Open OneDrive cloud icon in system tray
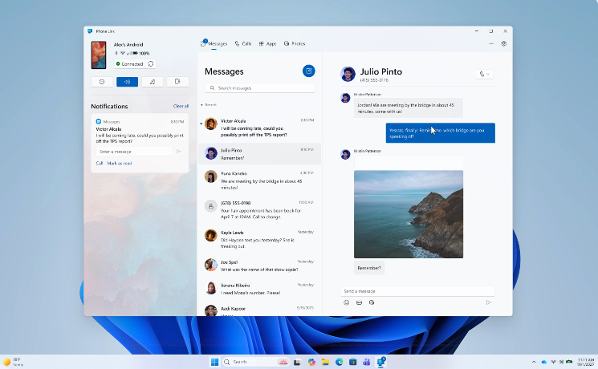This screenshot has width=598, height=369. click(x=544, y=362)
